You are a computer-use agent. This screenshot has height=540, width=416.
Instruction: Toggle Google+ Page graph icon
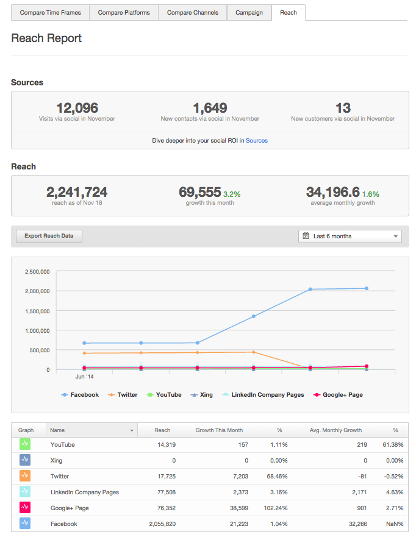tap(25, 508)
